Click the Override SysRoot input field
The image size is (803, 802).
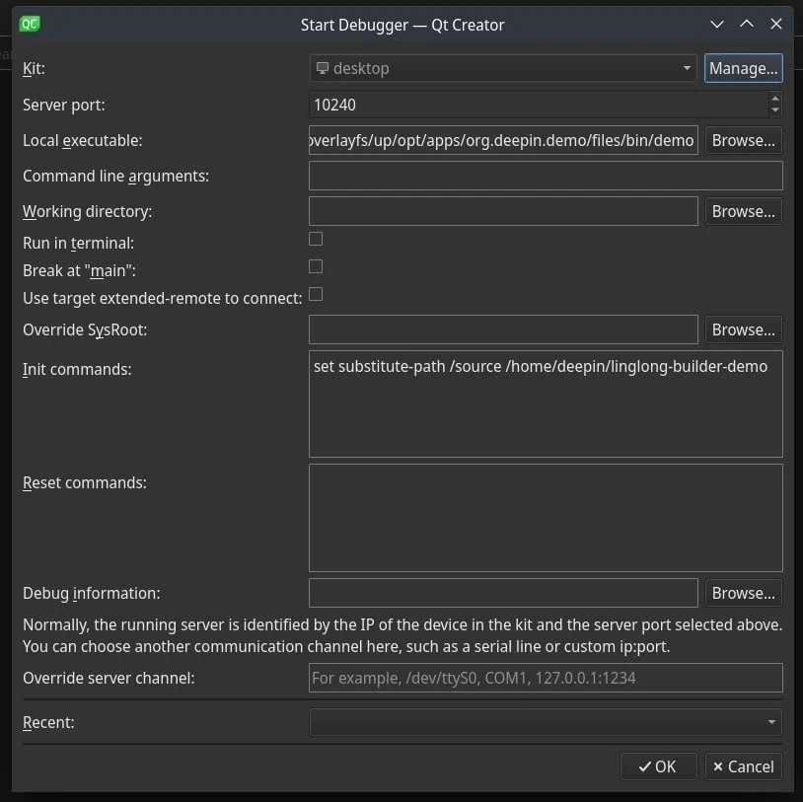point(503,329)
